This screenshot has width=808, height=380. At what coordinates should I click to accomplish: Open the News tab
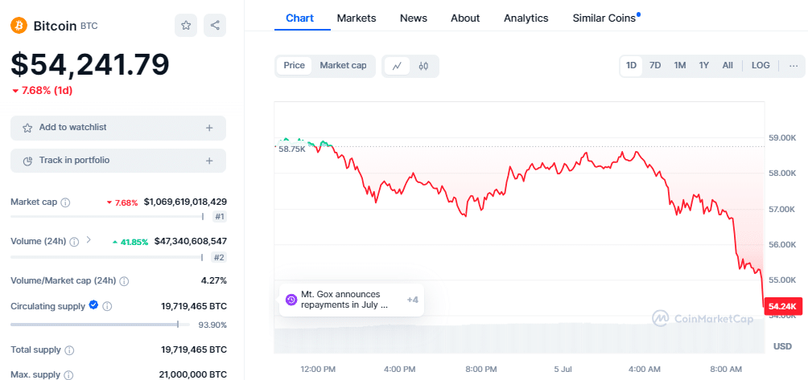coord(414,18)
